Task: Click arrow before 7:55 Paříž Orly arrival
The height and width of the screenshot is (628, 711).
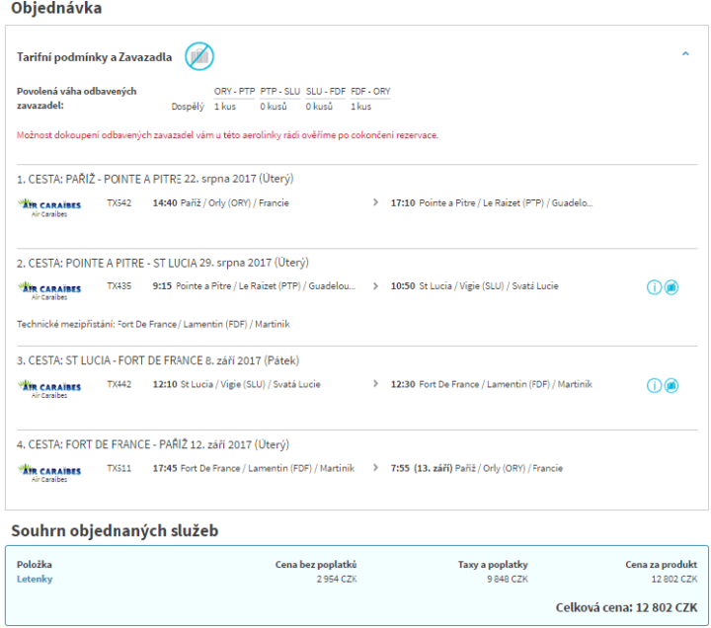Action: pos(374,468)
